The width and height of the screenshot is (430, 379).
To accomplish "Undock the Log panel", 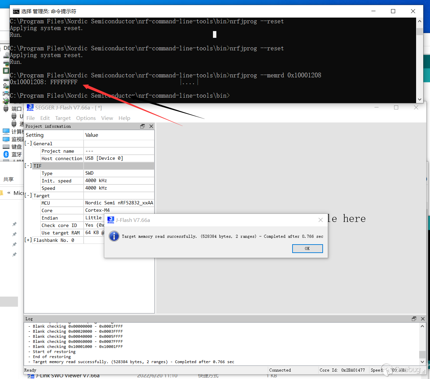I will click(x=414, y=319).
